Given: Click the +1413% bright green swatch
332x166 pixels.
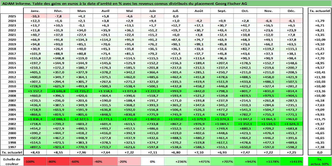Looking at the screenshot, I should [292, 162].
